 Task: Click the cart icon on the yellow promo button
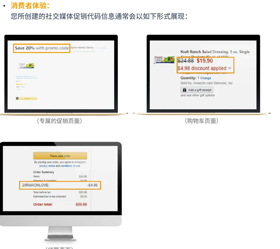(x=17, y=98)
